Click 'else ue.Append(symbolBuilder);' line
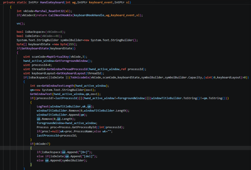251x170 pixels. coord(62,161)
